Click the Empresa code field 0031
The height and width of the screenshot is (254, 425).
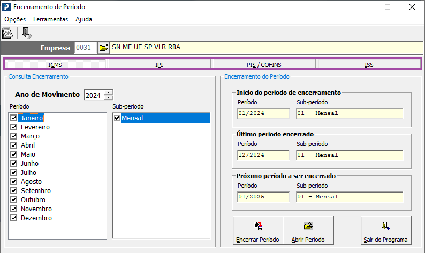86,48
